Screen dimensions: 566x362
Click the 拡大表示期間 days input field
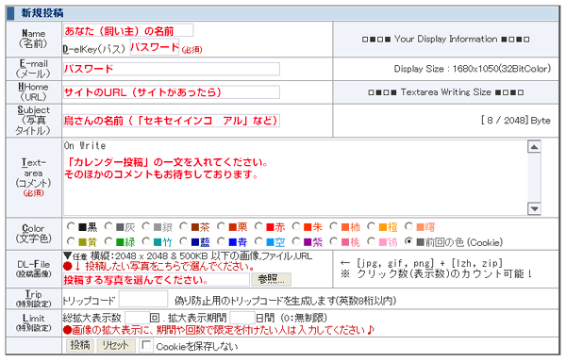[x=242, y=319]
